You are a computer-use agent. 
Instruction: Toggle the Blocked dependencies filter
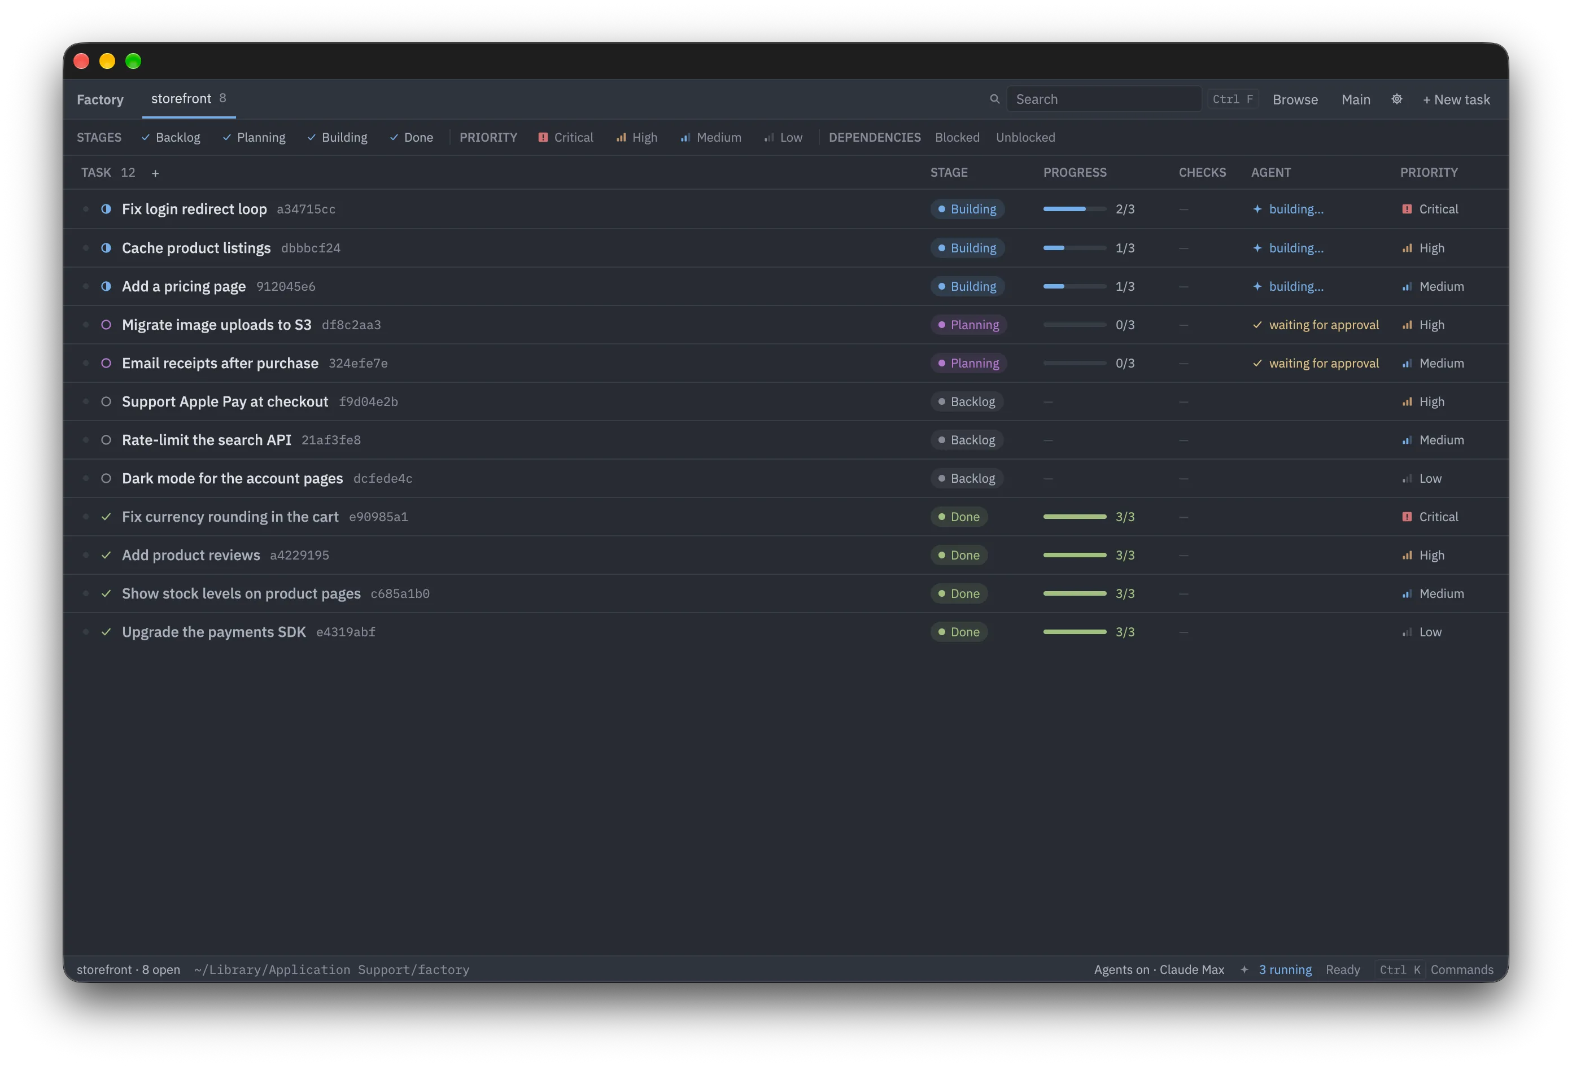pos(957,137)
